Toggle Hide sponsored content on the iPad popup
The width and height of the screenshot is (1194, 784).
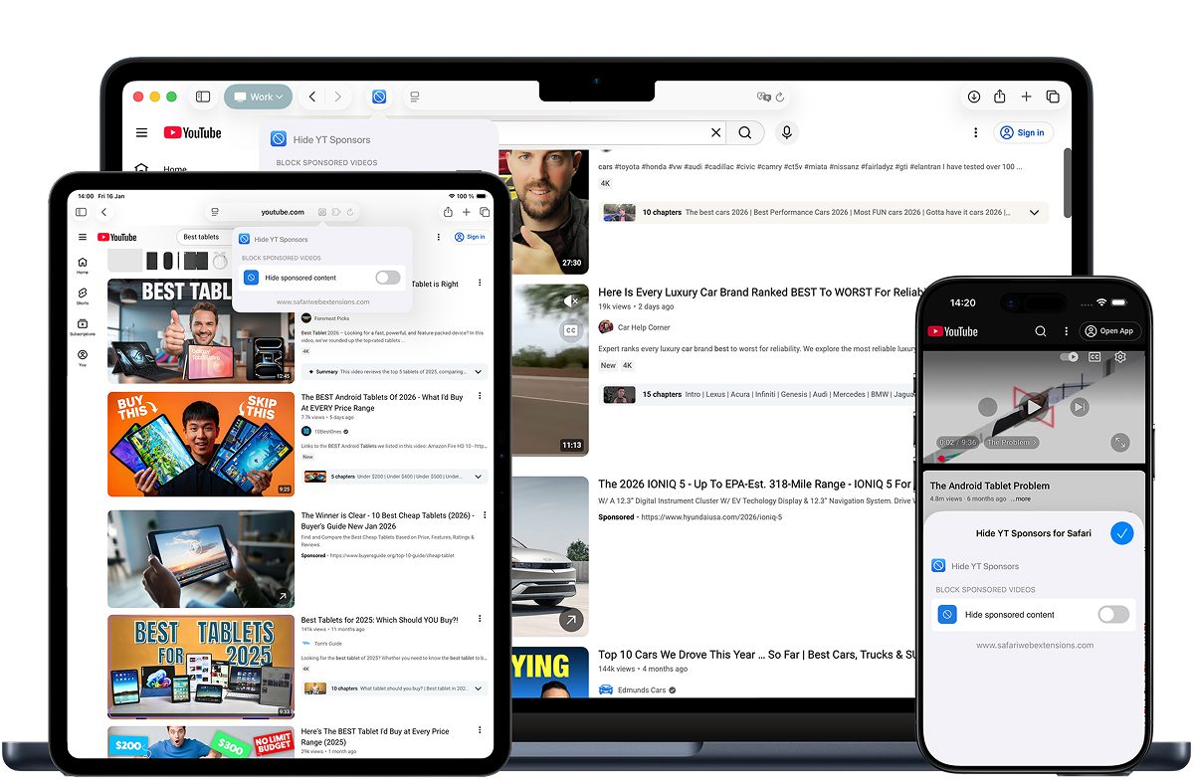(x=387, y=278)
